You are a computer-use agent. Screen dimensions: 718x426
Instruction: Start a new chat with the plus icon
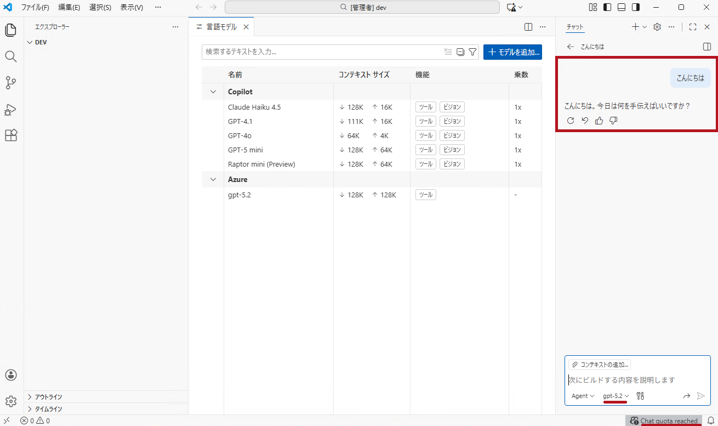634,26
